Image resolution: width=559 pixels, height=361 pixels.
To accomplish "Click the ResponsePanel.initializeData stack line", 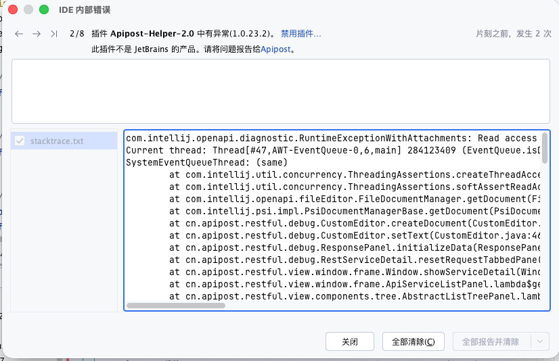I will pos(355,247).
